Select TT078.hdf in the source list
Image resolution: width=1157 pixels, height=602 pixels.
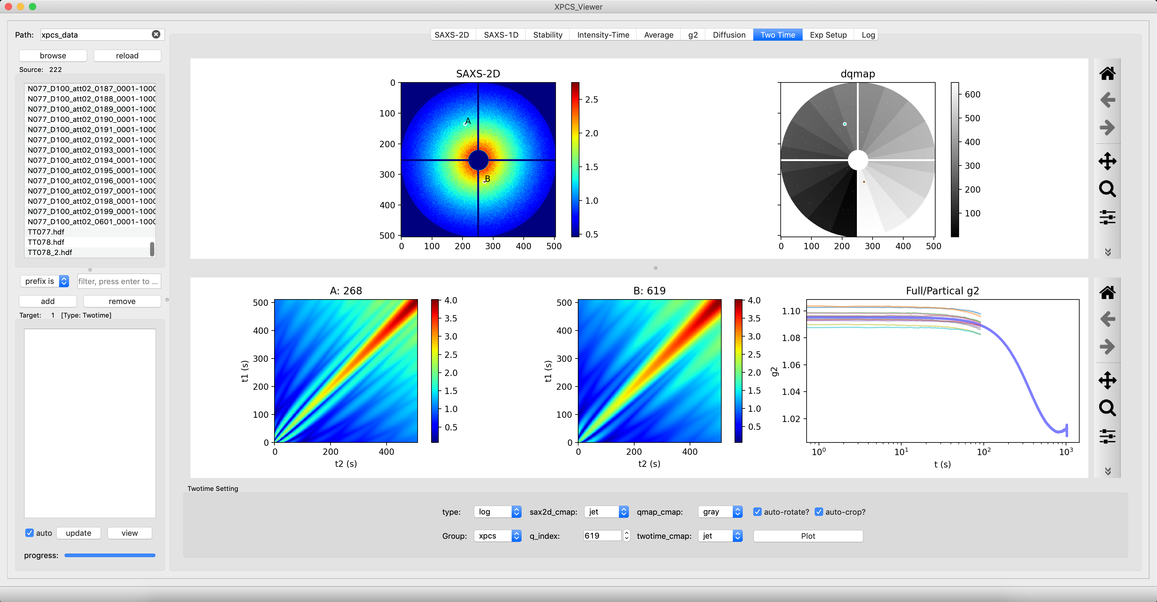point(46,242)
